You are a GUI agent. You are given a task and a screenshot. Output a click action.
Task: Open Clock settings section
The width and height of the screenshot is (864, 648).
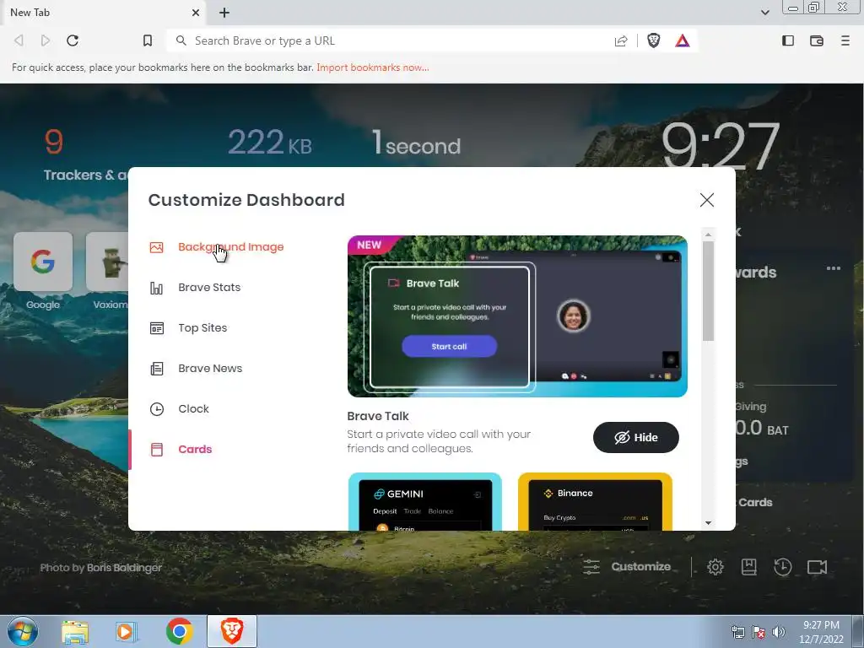tap(193, 409)
